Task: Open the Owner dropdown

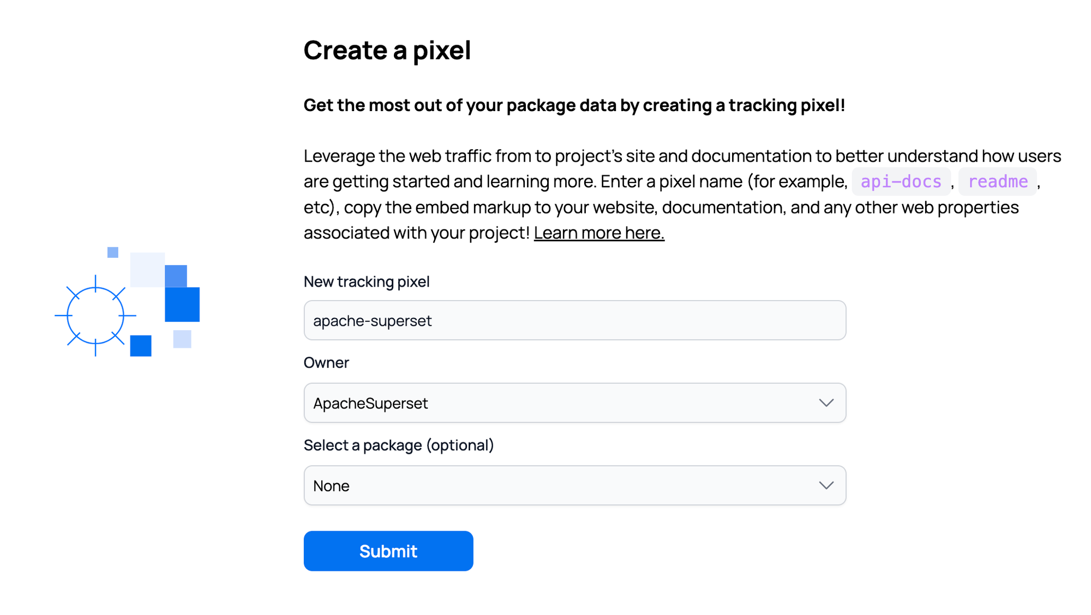Action: pyautogui.click(x=574, y=403)
